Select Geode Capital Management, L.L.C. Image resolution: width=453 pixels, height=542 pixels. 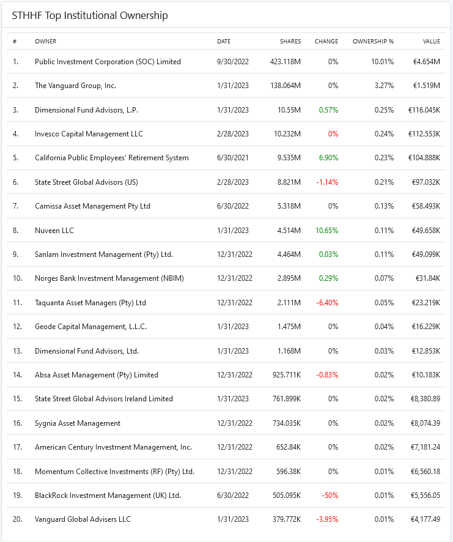[x=90, y=327]
